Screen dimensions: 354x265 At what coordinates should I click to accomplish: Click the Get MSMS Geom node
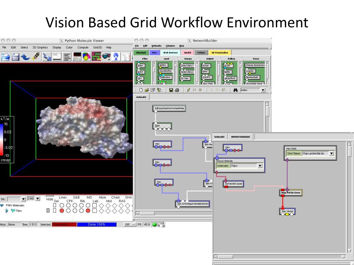coord(233,184)
